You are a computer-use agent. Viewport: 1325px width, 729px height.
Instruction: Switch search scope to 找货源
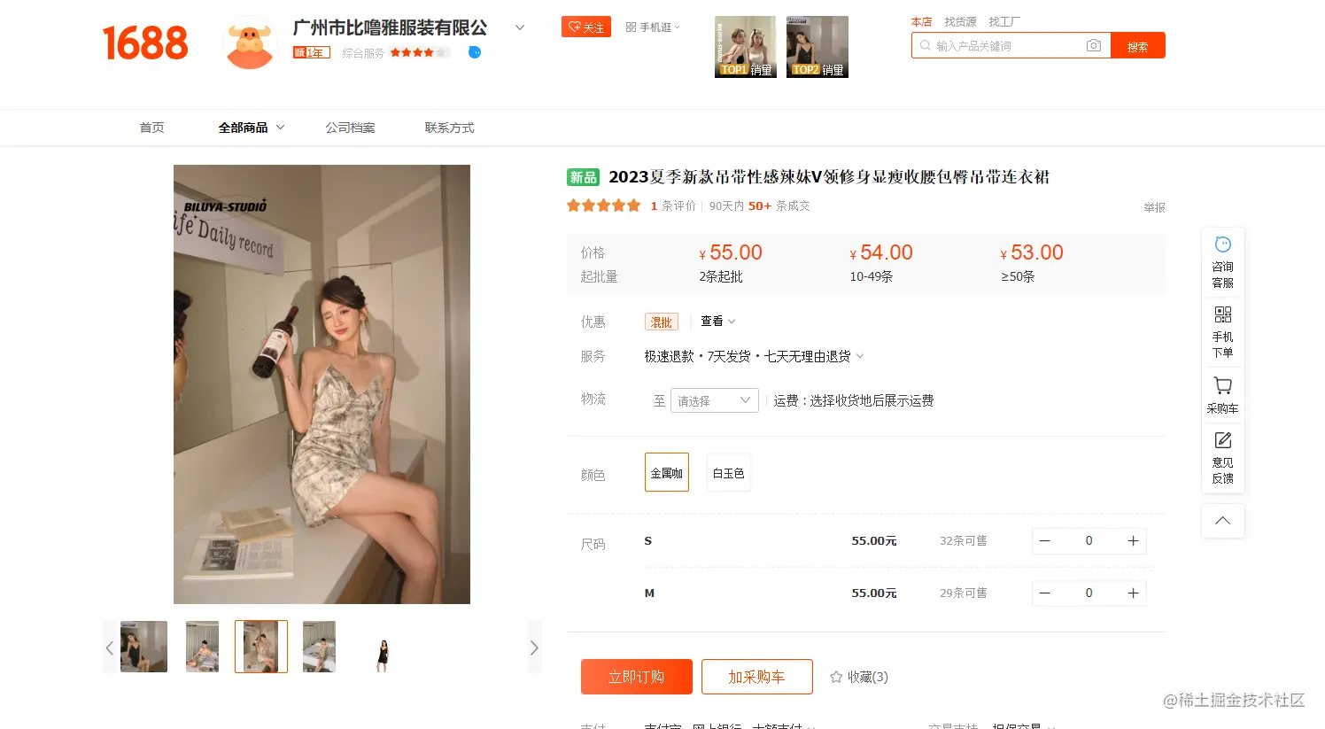click(960, 21)
